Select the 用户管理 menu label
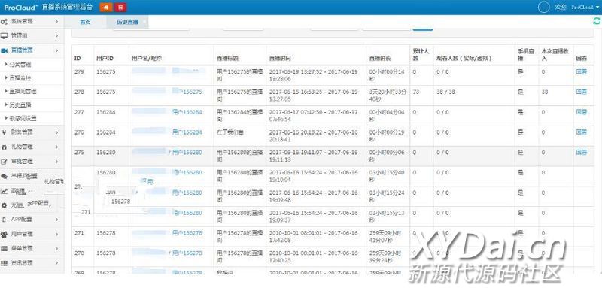 (x=22, y=235)
